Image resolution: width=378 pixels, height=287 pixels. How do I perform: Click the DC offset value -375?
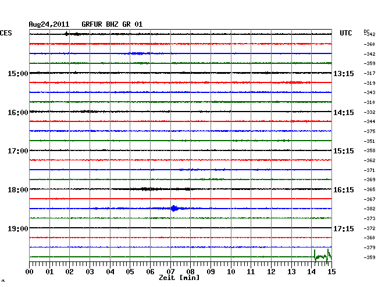(x=369, y=131)
